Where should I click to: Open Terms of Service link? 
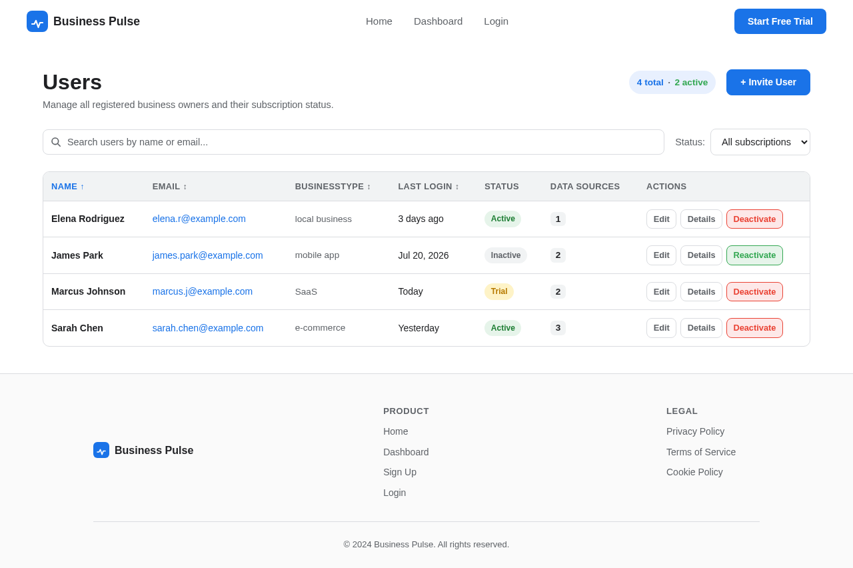point(701,452)
